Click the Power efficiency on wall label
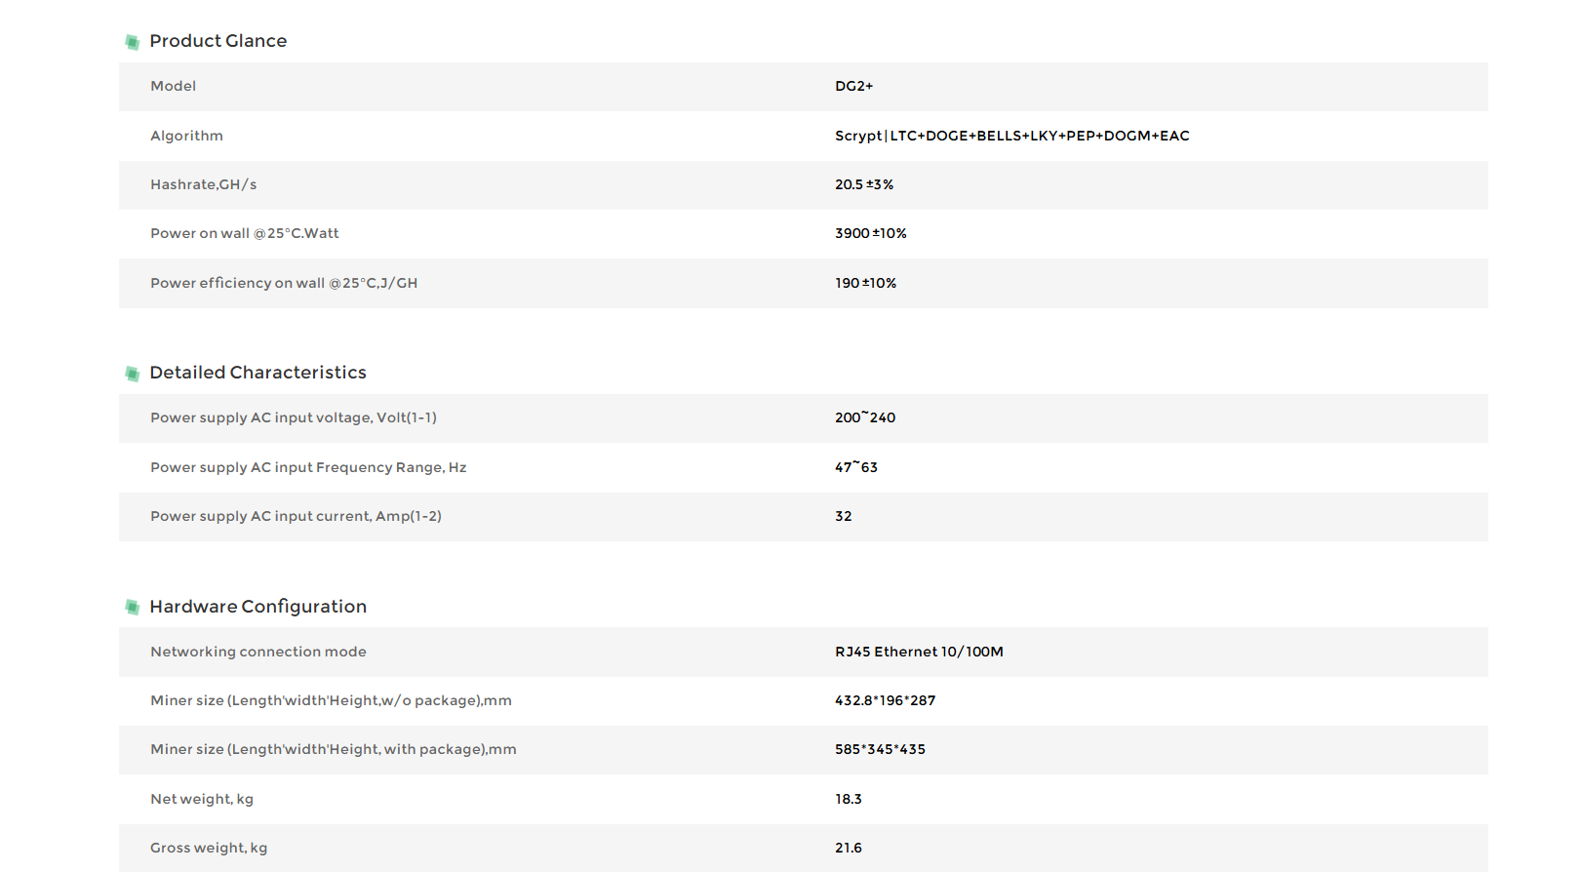The height and width of the screenshot is (872, 1584). point(283,283)
